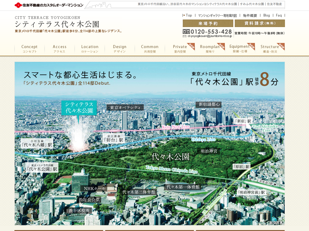
Task: Click the toll-free phone number icon
Action: [x=186, y=32]
